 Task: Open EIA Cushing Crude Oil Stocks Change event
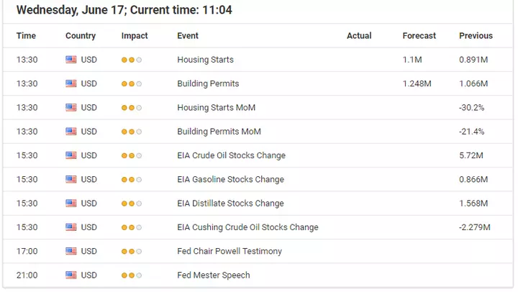coord(247,227)
